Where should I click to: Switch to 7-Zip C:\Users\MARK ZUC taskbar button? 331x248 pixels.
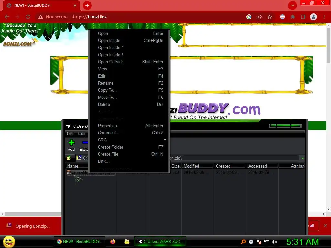[x=160, y=242]
